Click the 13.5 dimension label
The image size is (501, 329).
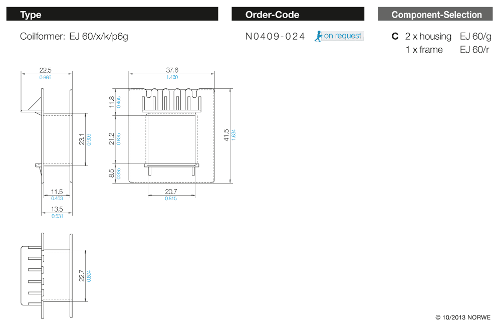(x=57, y=209)
